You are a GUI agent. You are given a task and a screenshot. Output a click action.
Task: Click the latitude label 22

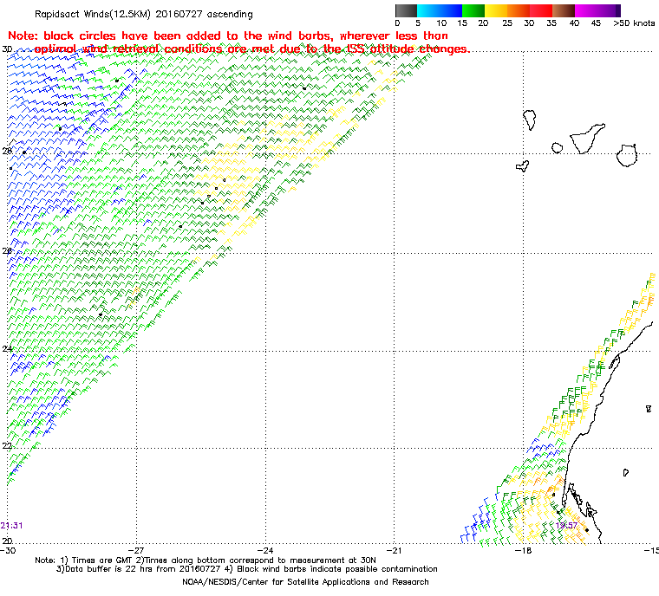tap(7, 445)
